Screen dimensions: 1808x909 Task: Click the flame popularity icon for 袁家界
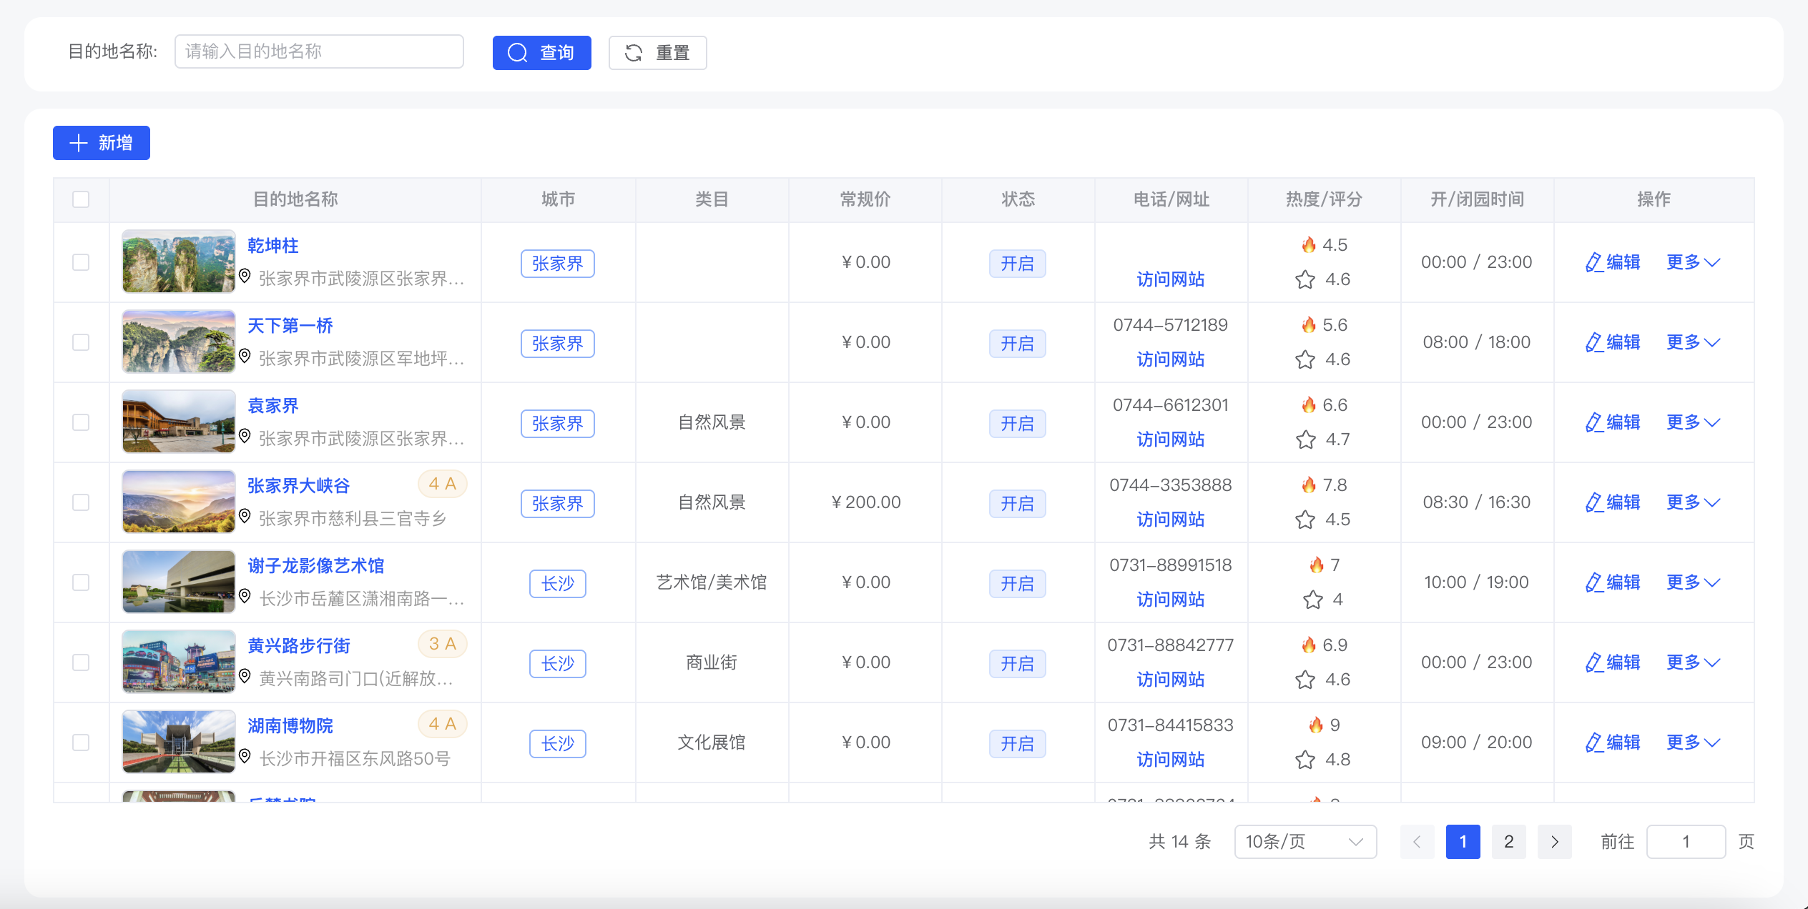(x=1309, y=405)
